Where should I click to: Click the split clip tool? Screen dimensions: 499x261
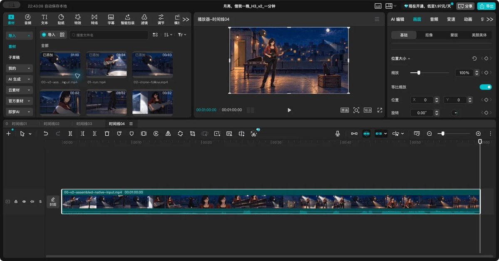pyautogui.click(x=70, y=134)
